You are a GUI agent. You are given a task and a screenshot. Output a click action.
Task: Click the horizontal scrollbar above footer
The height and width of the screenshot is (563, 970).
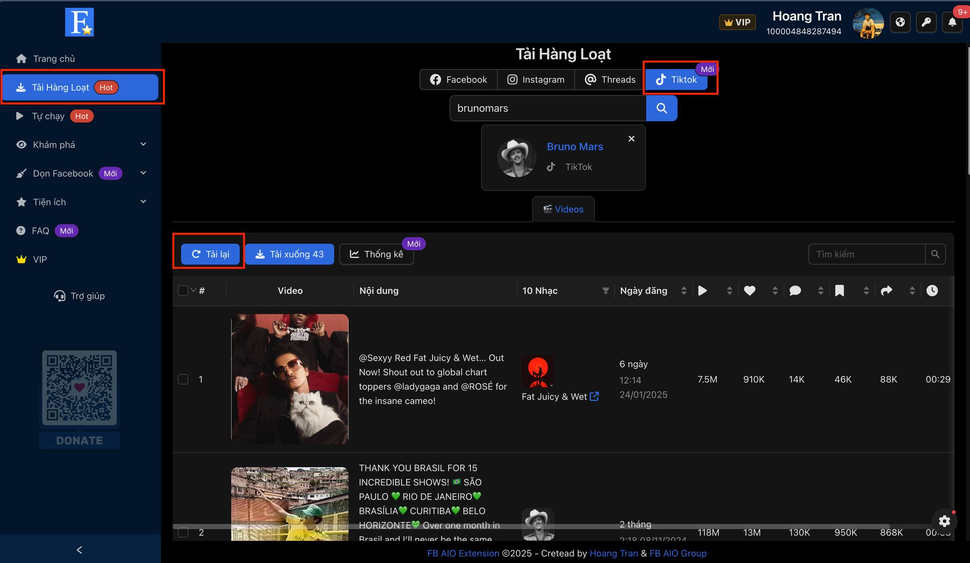click(530, 527)
